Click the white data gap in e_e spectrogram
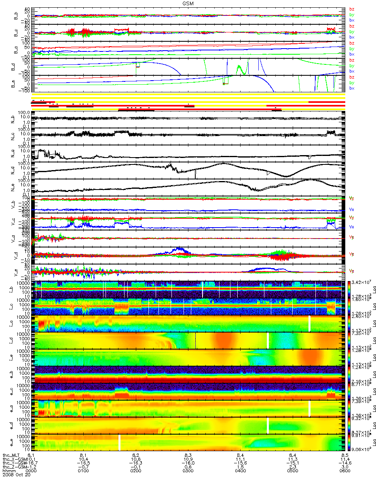The height and width of the screenshot is (486, 376). coord(120,442)
